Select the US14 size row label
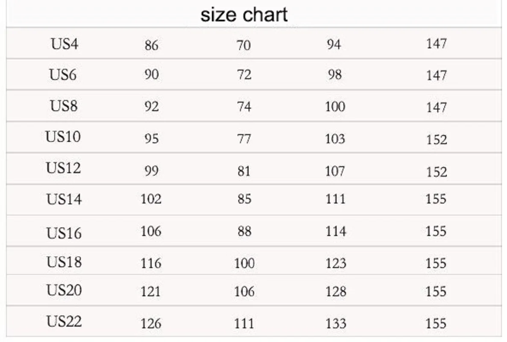 click(64, 199)
